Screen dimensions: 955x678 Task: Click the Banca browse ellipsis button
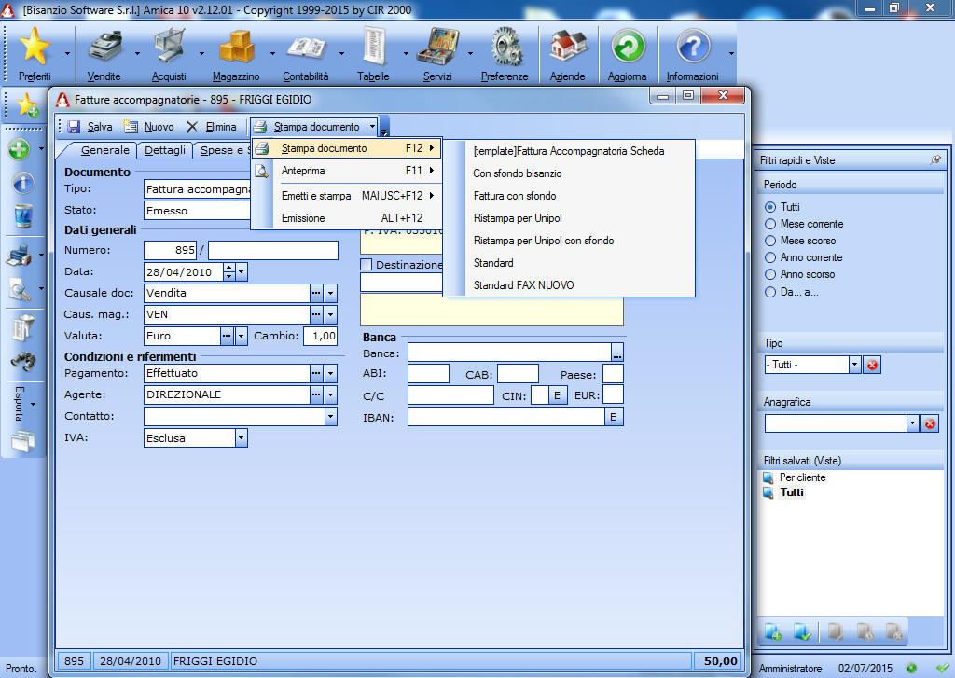click(617, 353)
